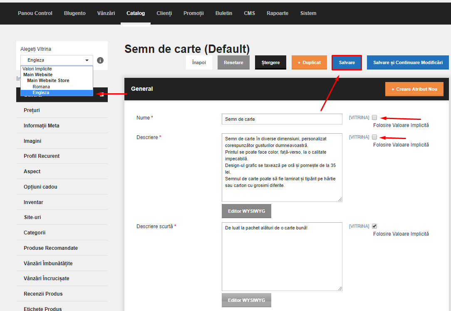Open the Prețuri tab
The width and height of the screenshot is (451, 311).
pyautogui.click(x=62, y=110)
